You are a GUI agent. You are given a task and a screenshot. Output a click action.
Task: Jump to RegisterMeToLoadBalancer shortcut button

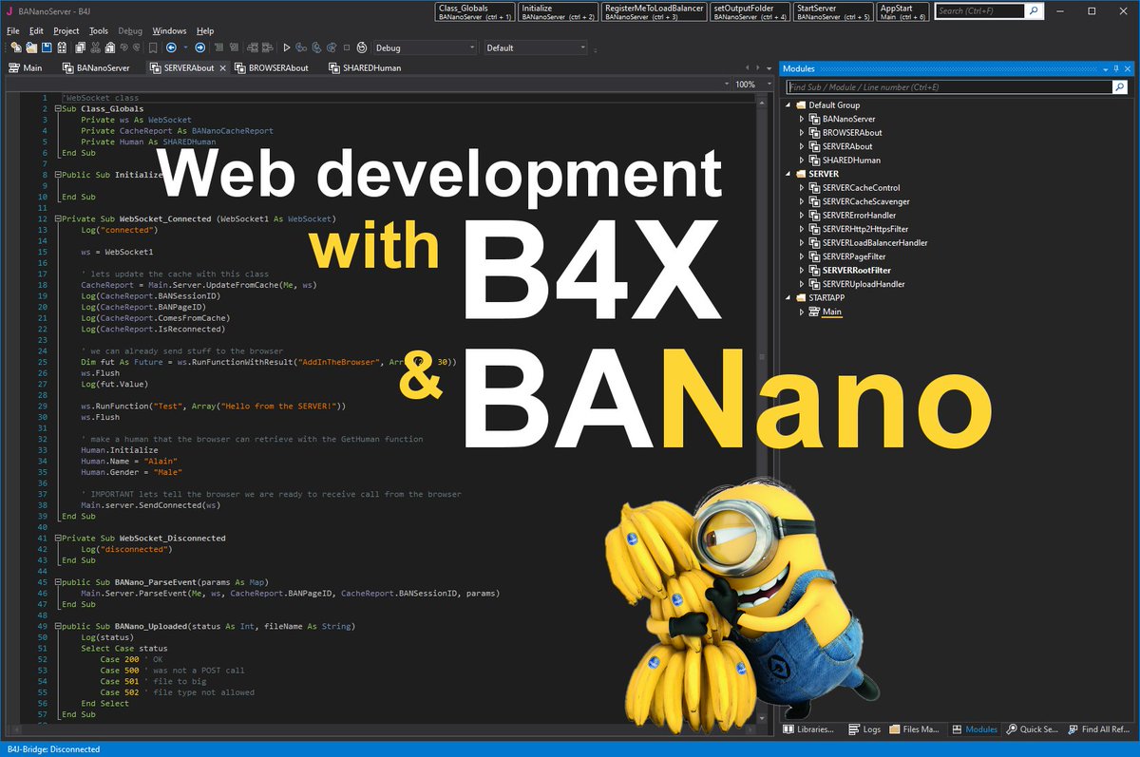pos(654,11)
